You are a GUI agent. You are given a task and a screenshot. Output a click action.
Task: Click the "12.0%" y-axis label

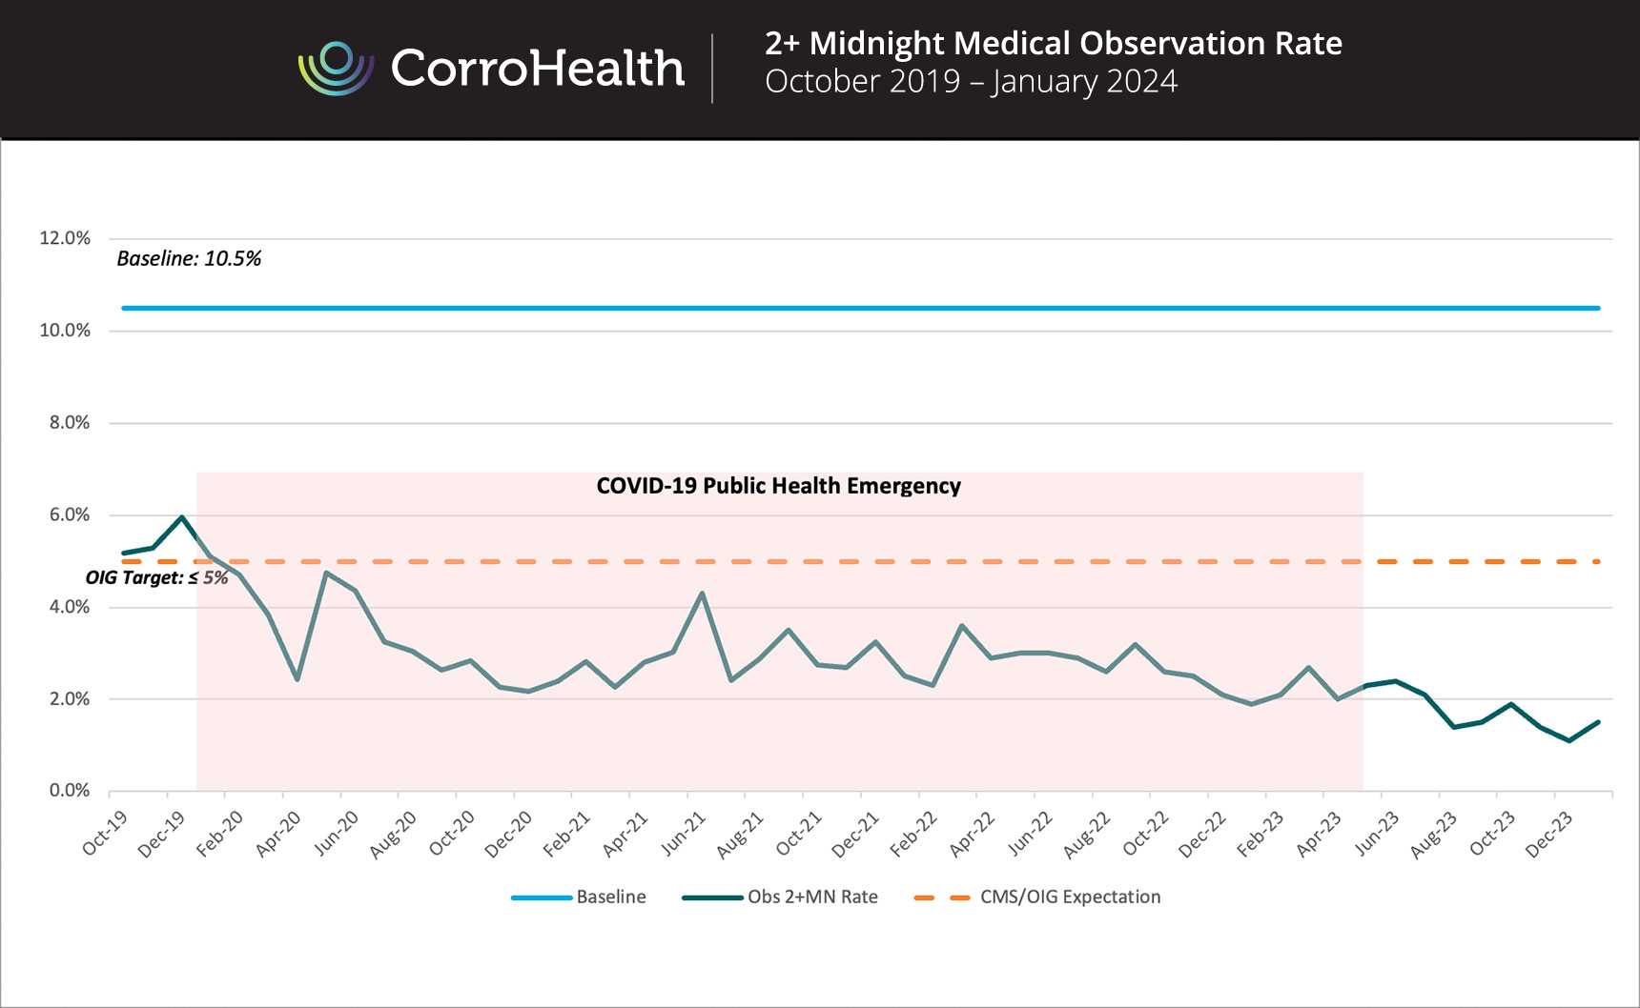pos(65,238)
